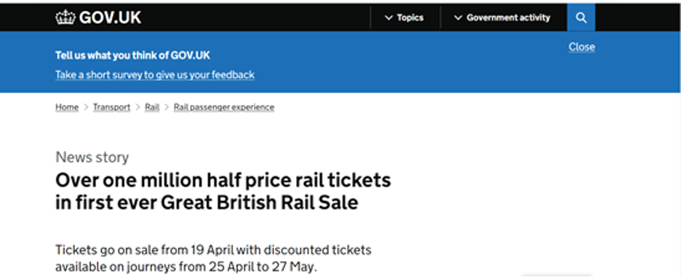Open the Transport breadcrumb link
Viewport: 681px width, 277px height.
click(111, 107)
